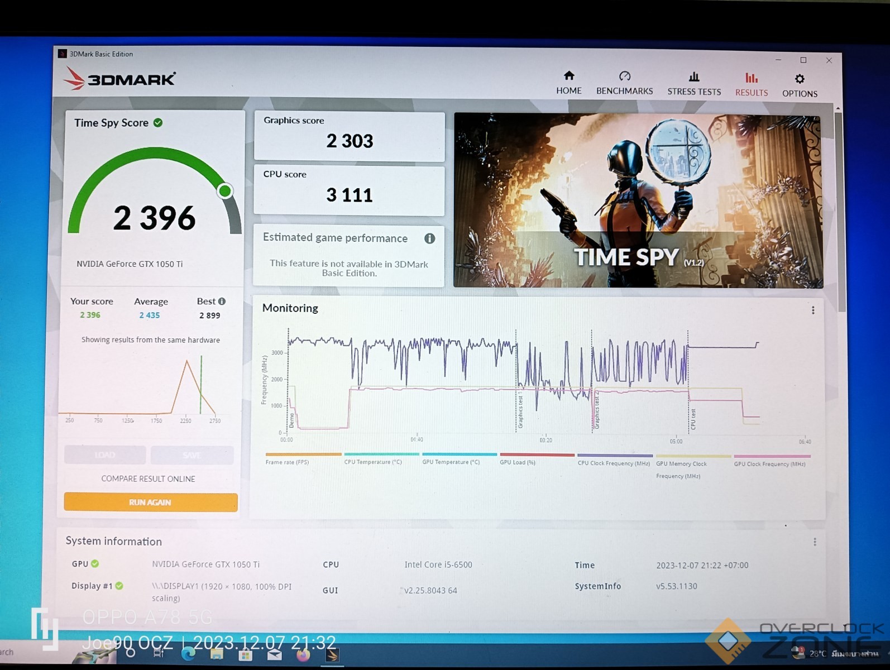Click the SystemInfo version v5.53.1130
The height and width of the screenshot is (670, 890).
[677, 586]
